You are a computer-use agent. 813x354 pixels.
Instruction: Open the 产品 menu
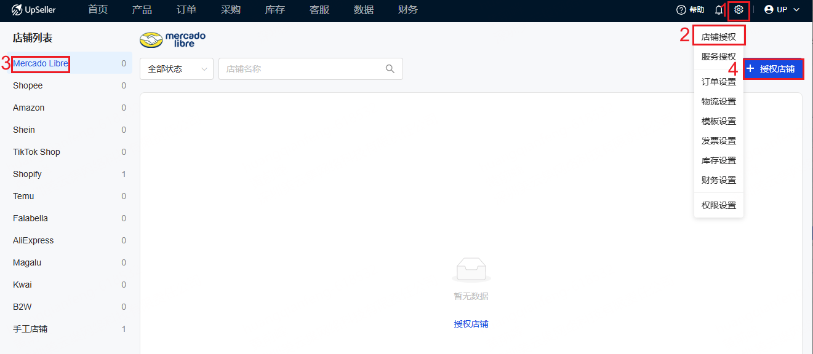click(x=142, y=10)
